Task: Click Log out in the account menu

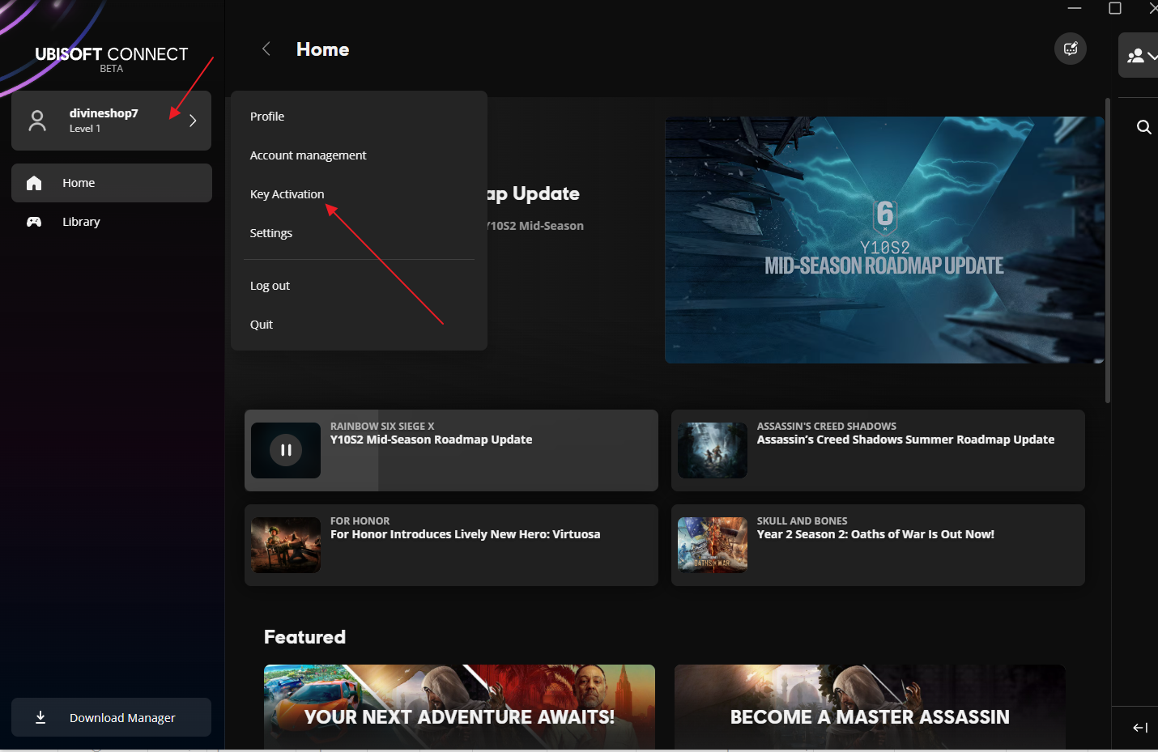Action: (270, 286)
